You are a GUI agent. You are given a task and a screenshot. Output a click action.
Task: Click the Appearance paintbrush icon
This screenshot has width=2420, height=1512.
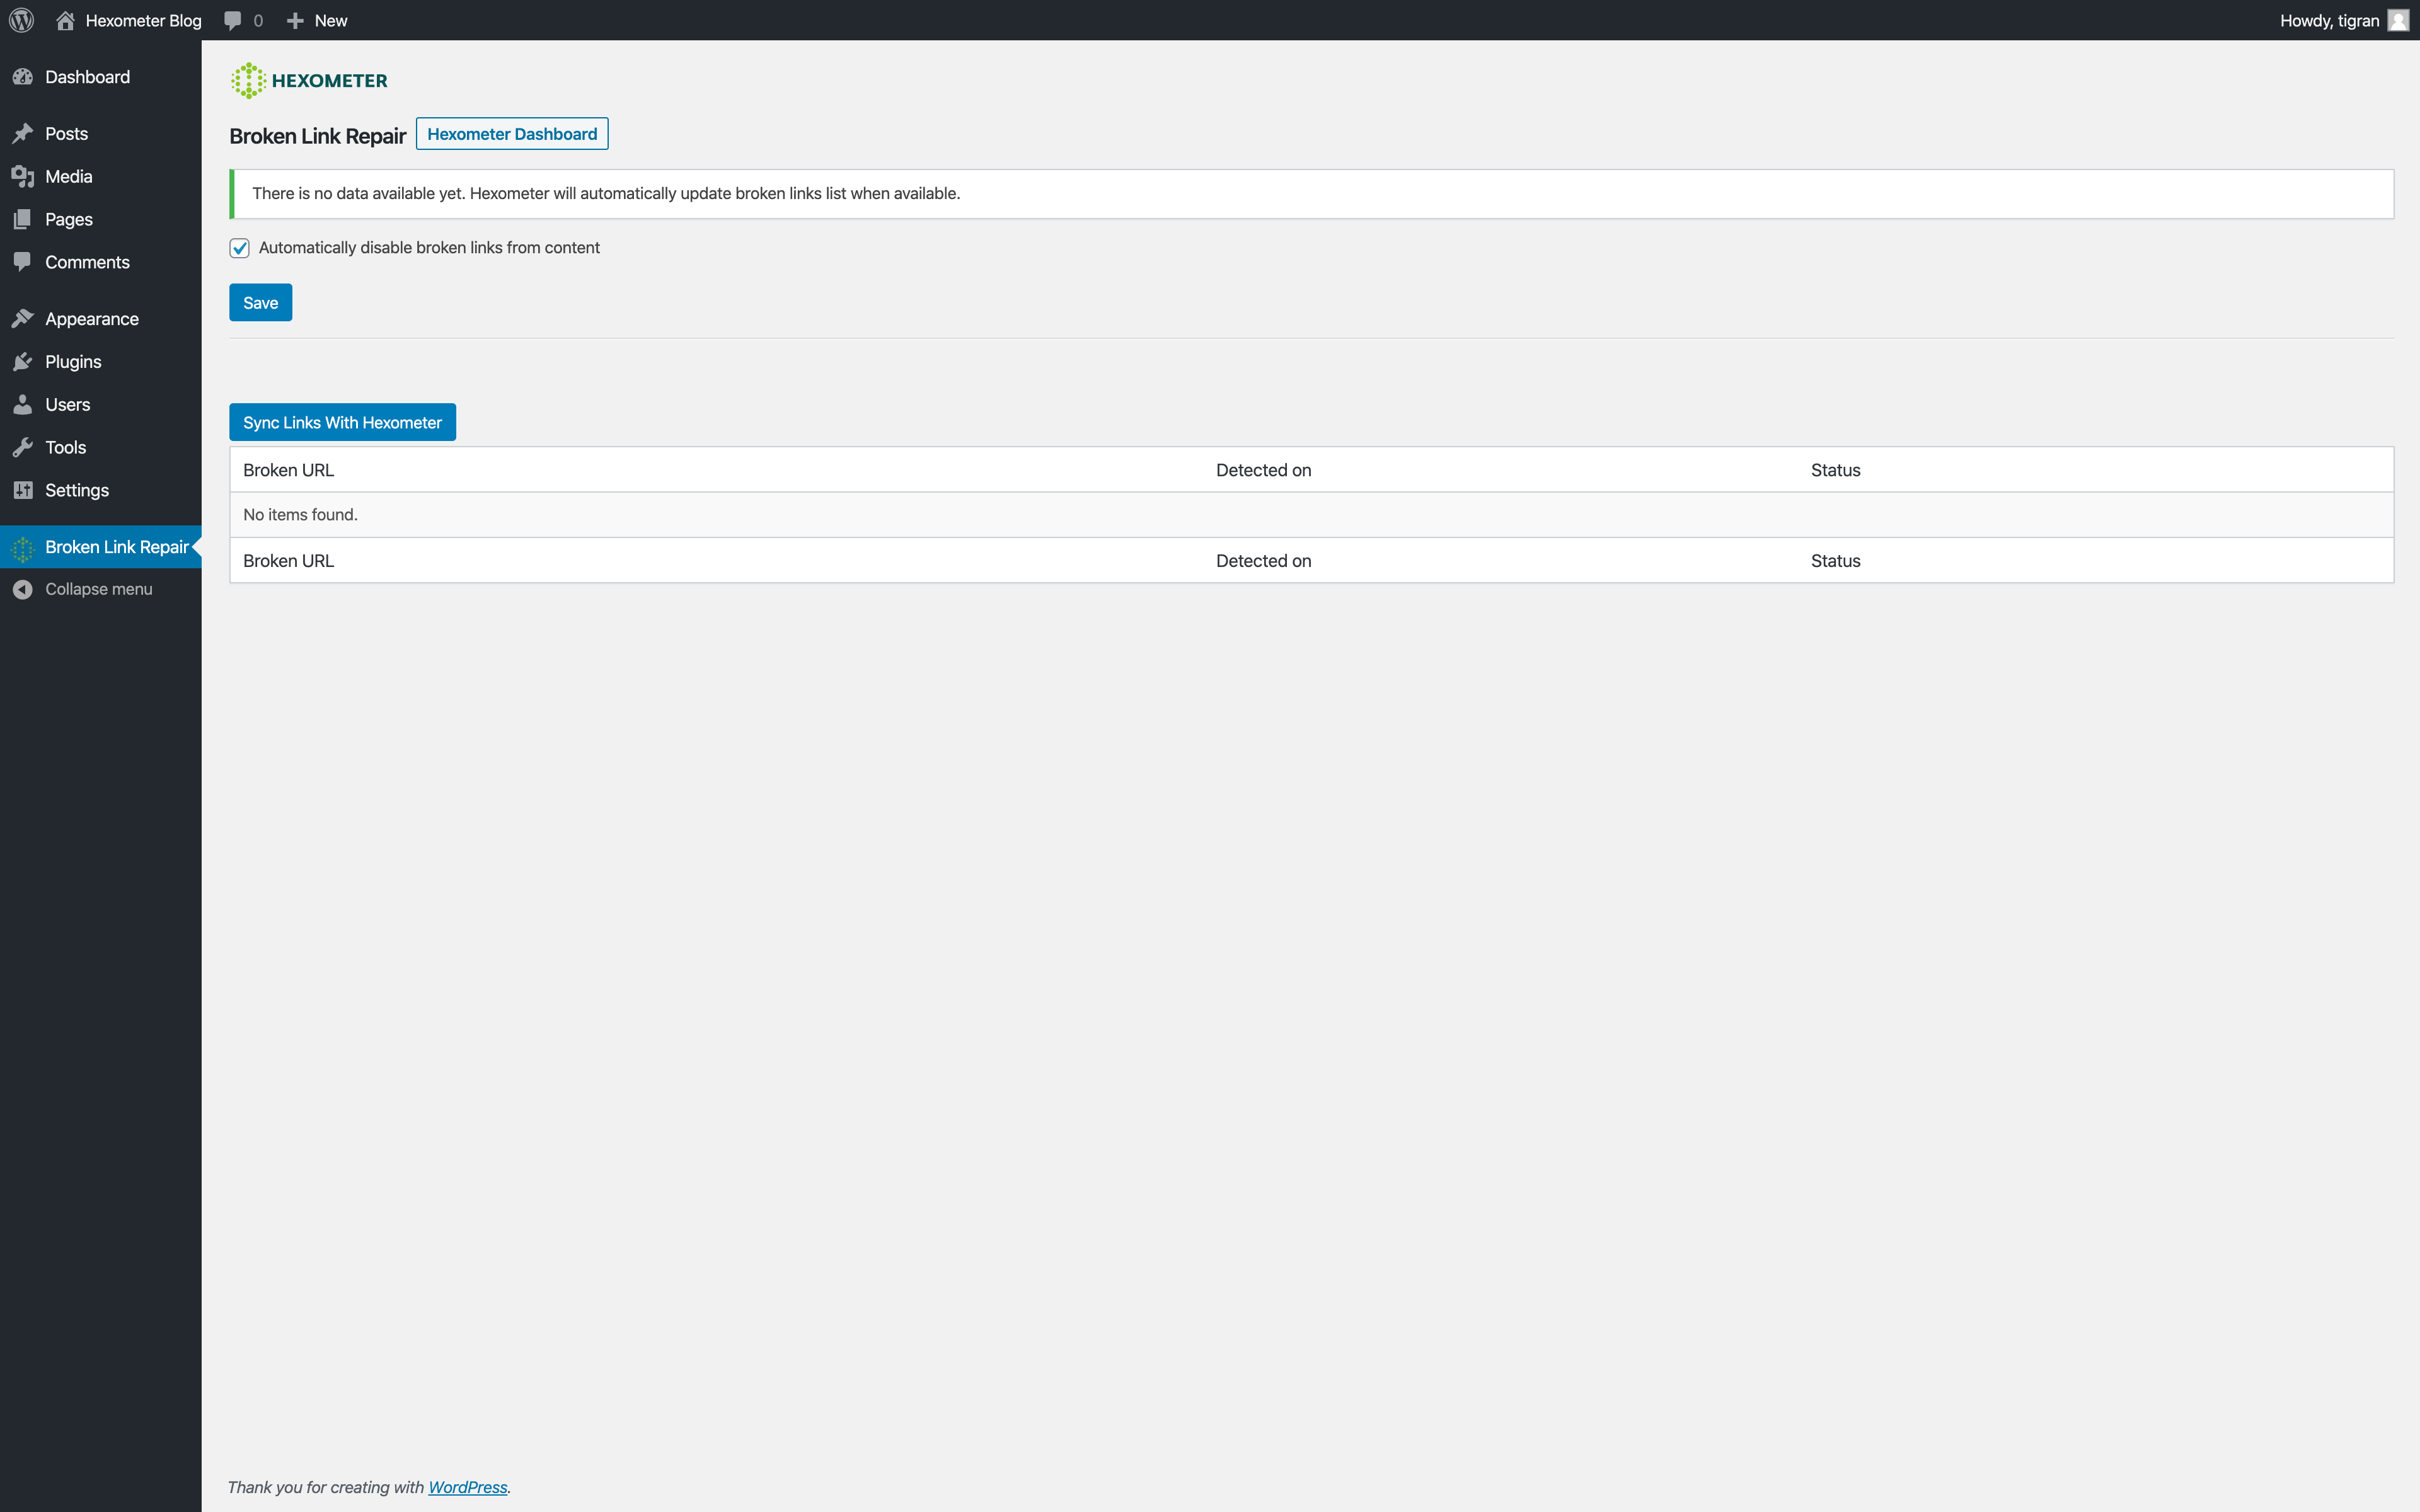[x=23, y=319]
